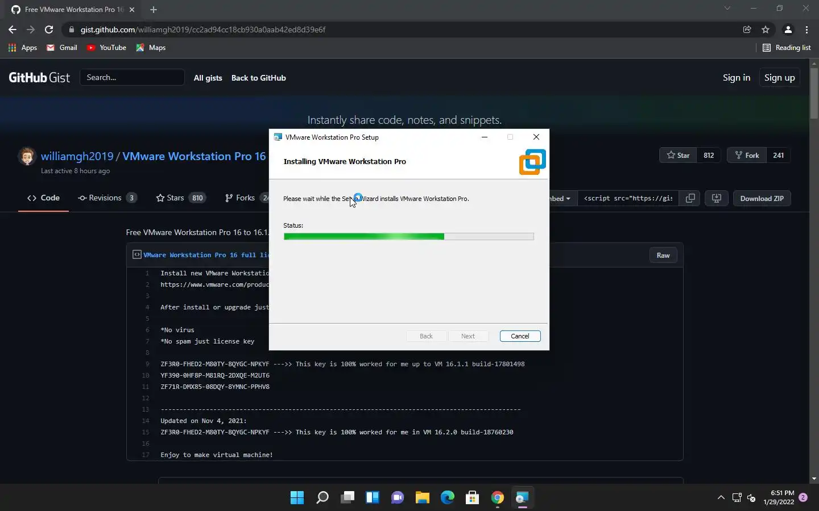The width and height of the screenshot is (819, 511).
Task: Click the gist.github.com URL in address bar
Action: pyautogui.click(x=203, y=30)
